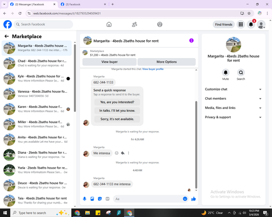Click the Find friends button
272x217 pixels.
[224, 24]
